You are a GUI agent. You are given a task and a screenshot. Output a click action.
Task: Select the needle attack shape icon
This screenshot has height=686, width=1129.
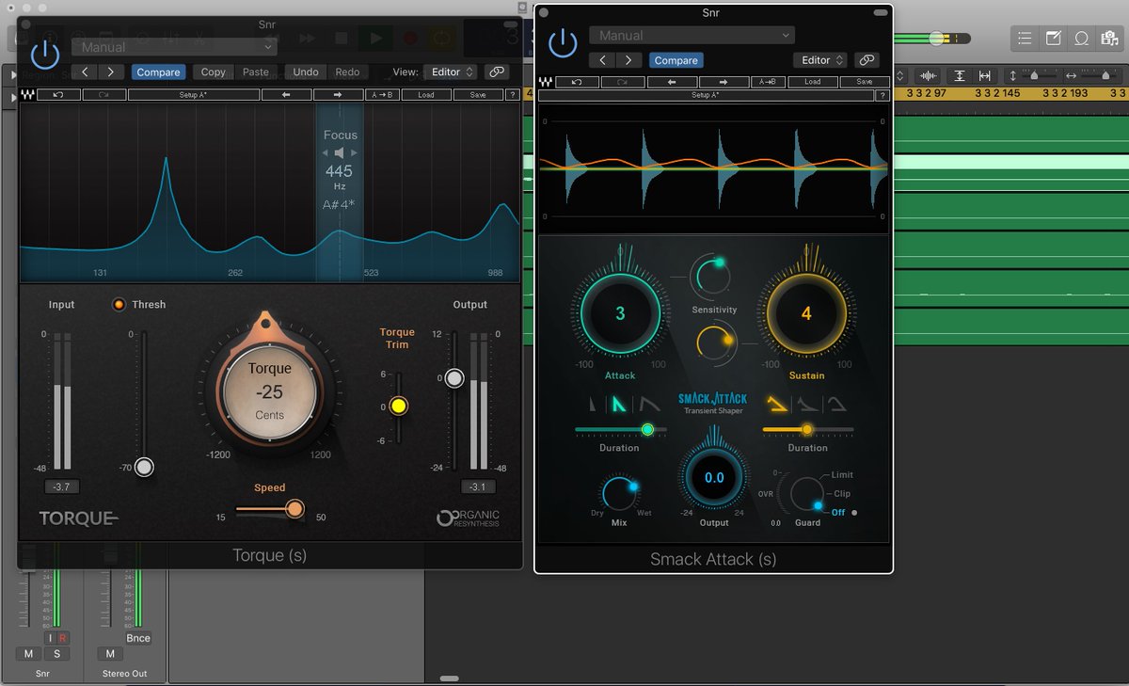[592, 405]
